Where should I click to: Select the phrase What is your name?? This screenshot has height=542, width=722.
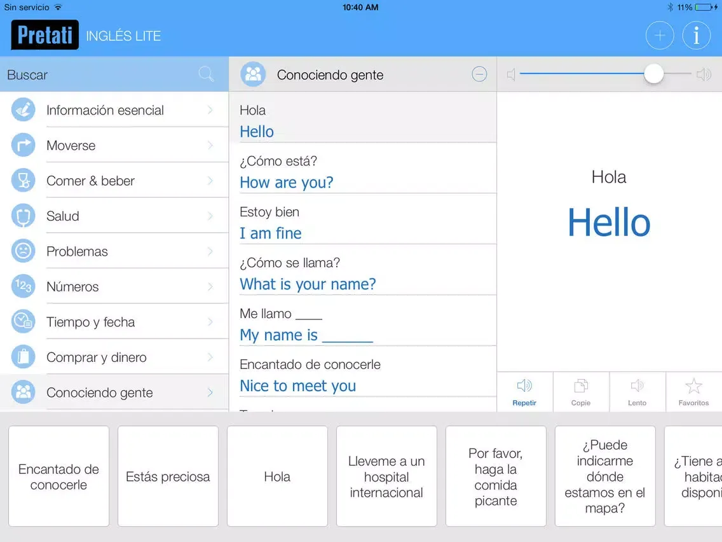[x=363, y=270]
